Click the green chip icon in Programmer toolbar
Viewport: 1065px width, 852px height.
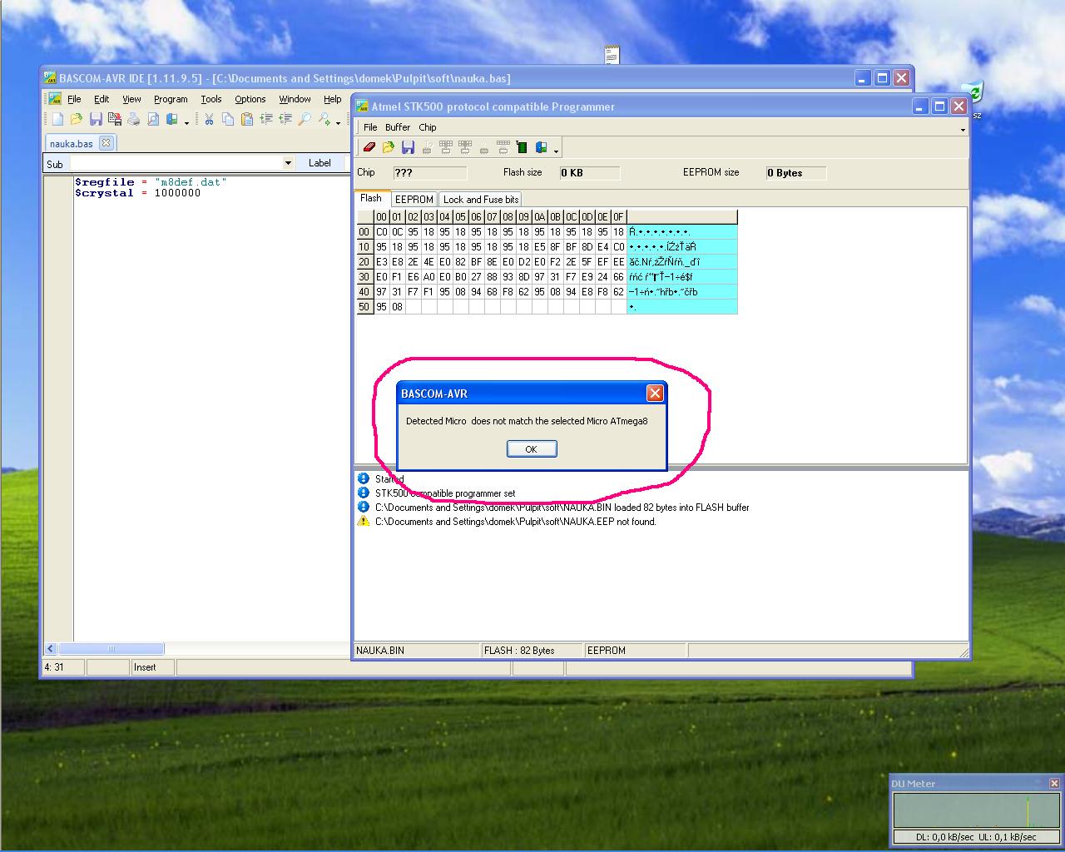click(x=522, y=147)
